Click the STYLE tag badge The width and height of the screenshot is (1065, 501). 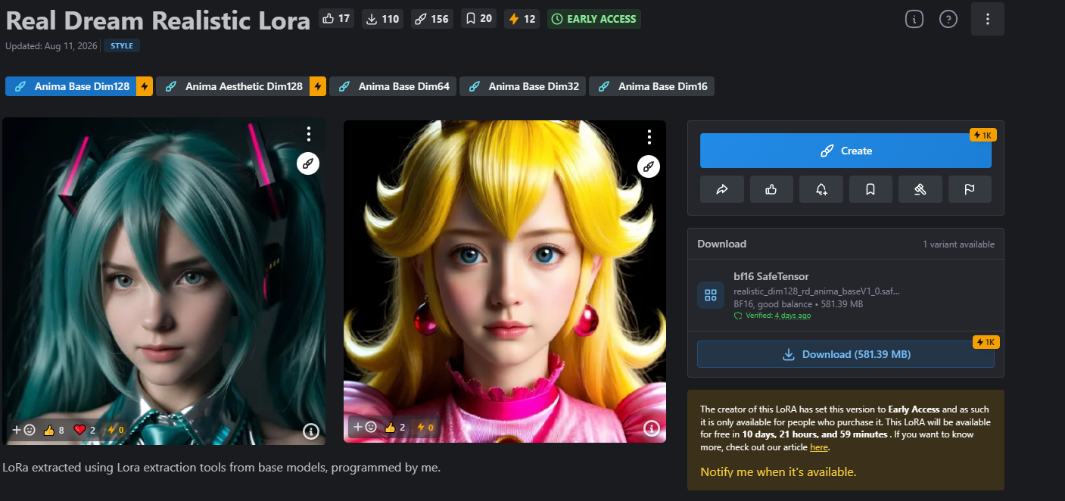122,46
